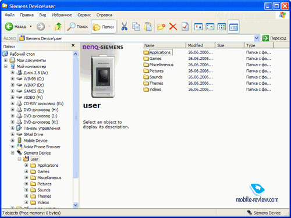The image size is (291, 218).
Task: Copy selection with the Copy icon
Action: [x=136, y=27]
